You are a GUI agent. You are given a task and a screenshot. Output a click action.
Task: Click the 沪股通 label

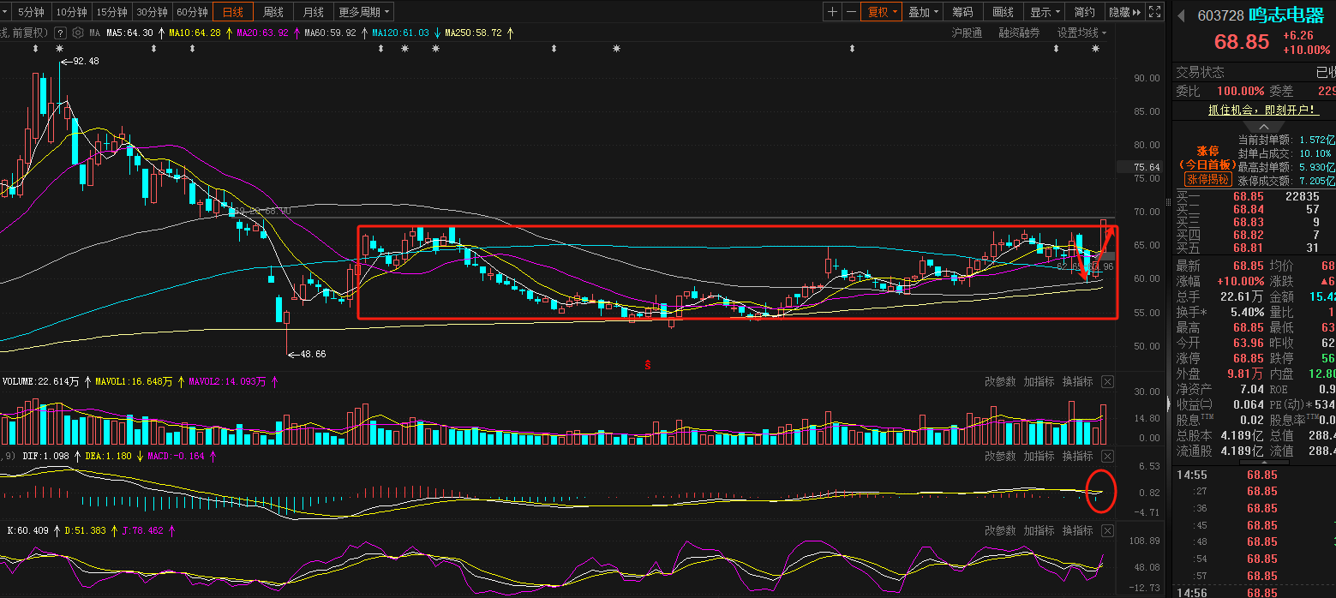pyautogui.click(x=967, y=33)
